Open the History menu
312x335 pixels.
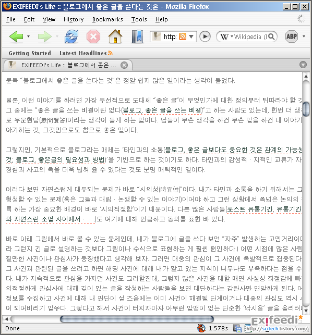(x=74, y=19)
